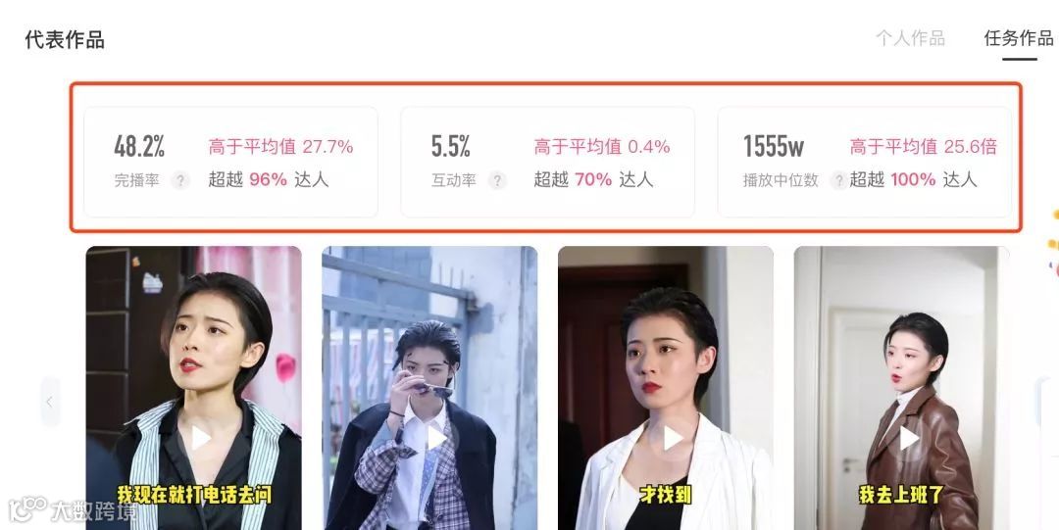This screenshot has height=530, width=1059.
Task: Open the 48.2% 完播率 stat card
Action: coord(230,162)
